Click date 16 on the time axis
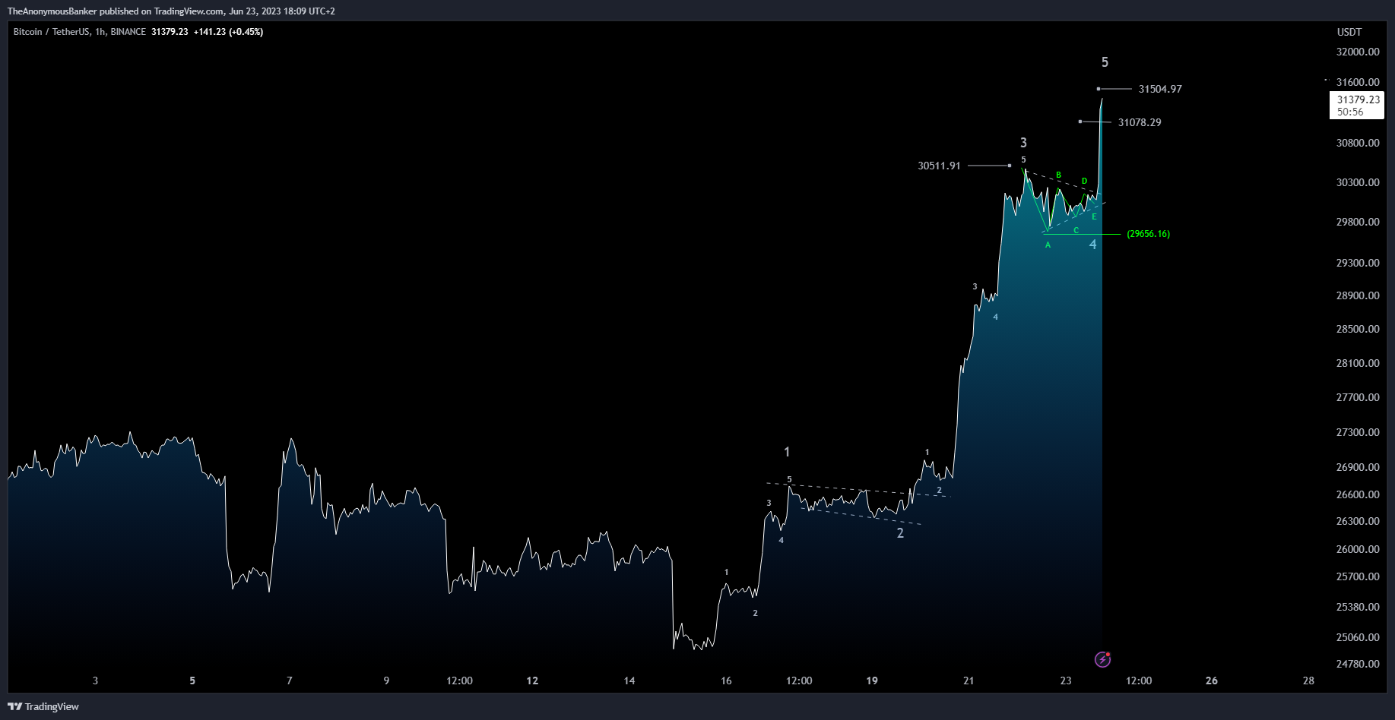Viewport: 1395px width, 720px height. [x=726, y=681]
